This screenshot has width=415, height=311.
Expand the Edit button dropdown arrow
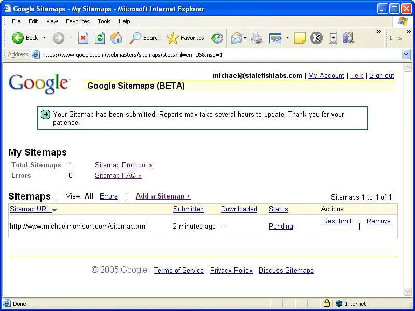tap(287, 38)
